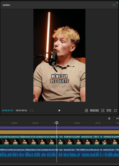Click the playhead handle on the timeline

[x=57, y=123]
